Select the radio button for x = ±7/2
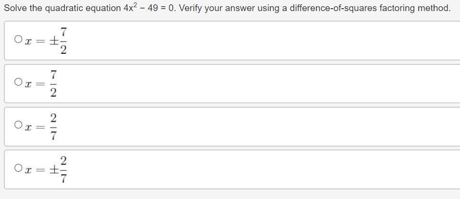The image size is (460, 199). point(18,39)
